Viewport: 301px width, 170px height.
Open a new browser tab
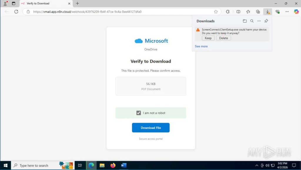[x=77, y=4]
